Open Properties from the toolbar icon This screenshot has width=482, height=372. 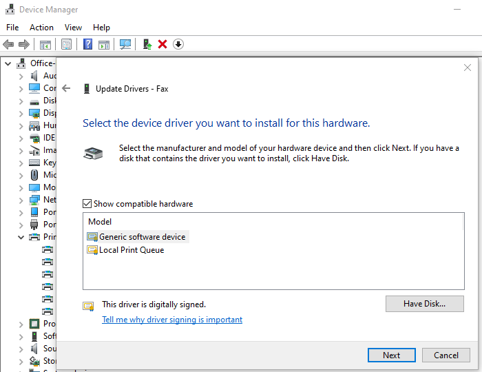click(66, 44)
